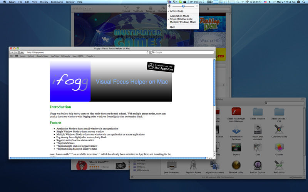Expand the Popular bookmarks dropdown
This screenshot has width=308, height=192.
[x=90, y=56]
